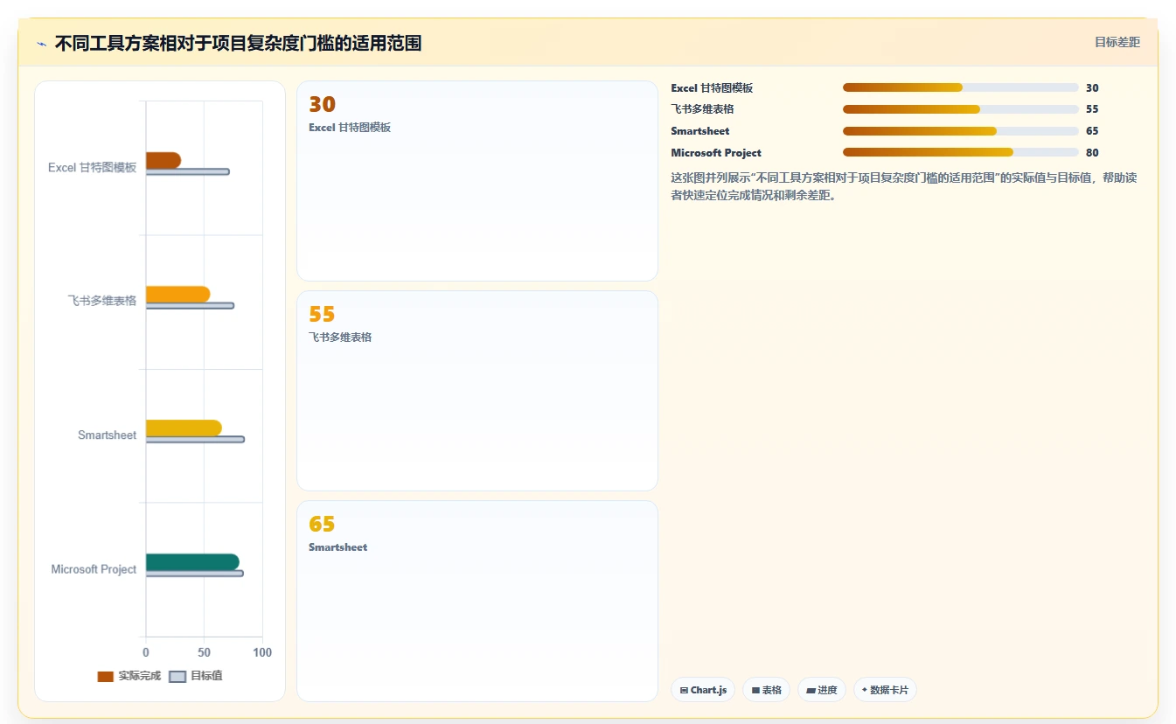
Task: Click the progress value 80
Action: tap(1092, 153)
